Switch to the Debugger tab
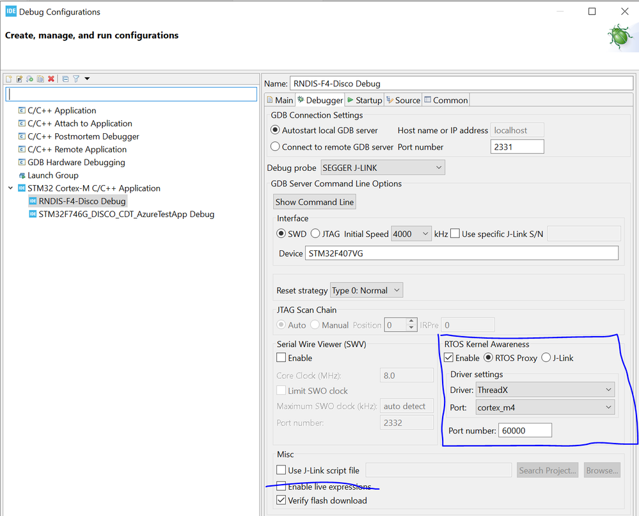Screen dimensions: 639x516 click(x=320, y=101)
